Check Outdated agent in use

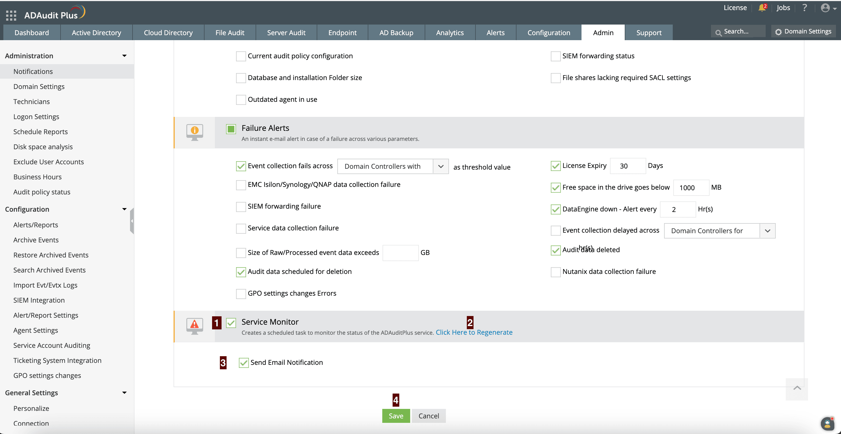[241, 100]
